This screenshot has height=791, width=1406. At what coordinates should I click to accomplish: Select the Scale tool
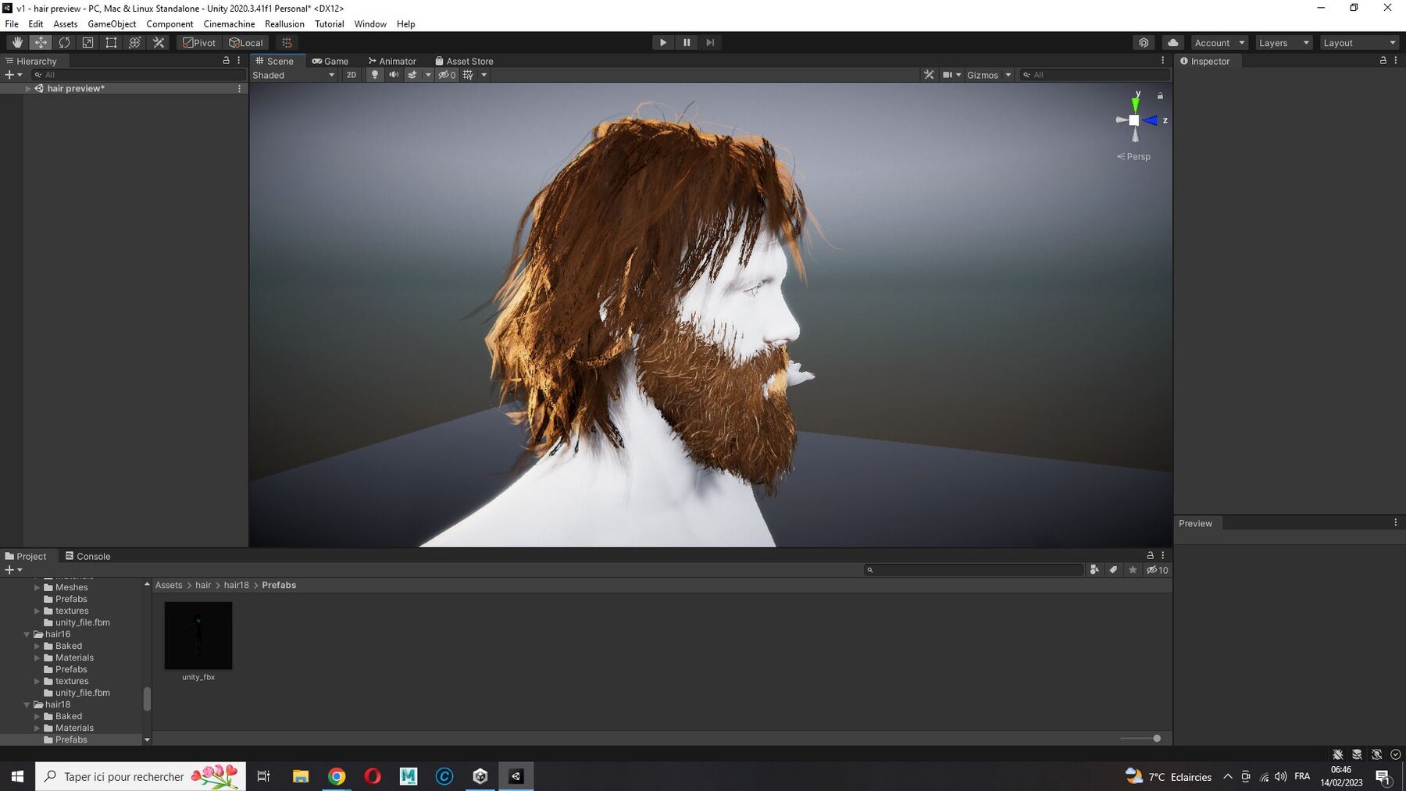(87, 43)
